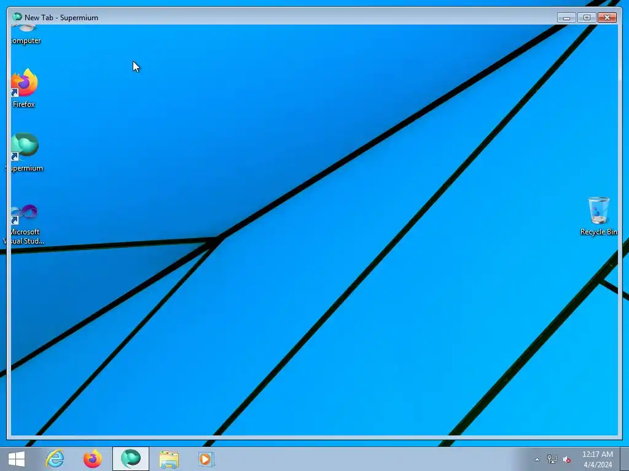Launch Firefox from the taskbar
This screenshot has height=471, width=629.
[93, 459]
